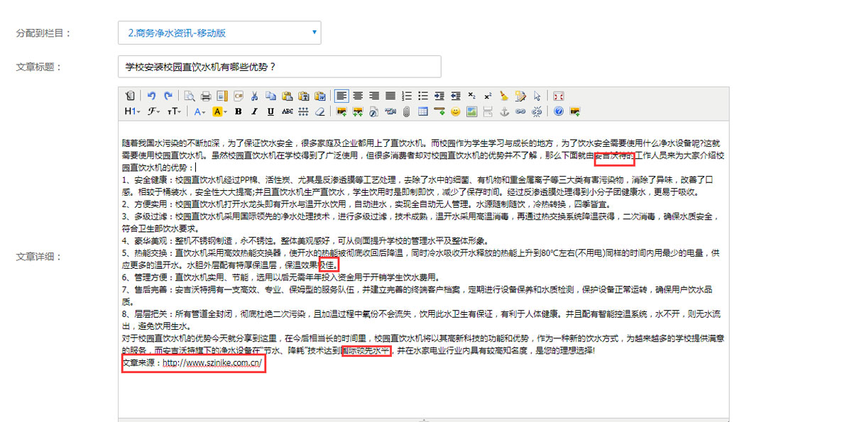Image resolution: width=852 pixels, height=422 pixels.
Task: Click paragraph starting 随着我国水污染
Action: click(x=423, y=155)
